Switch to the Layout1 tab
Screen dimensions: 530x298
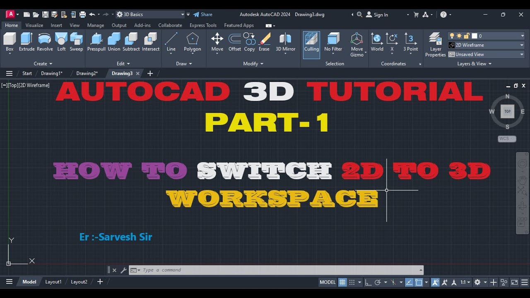[x=53, y=282]
